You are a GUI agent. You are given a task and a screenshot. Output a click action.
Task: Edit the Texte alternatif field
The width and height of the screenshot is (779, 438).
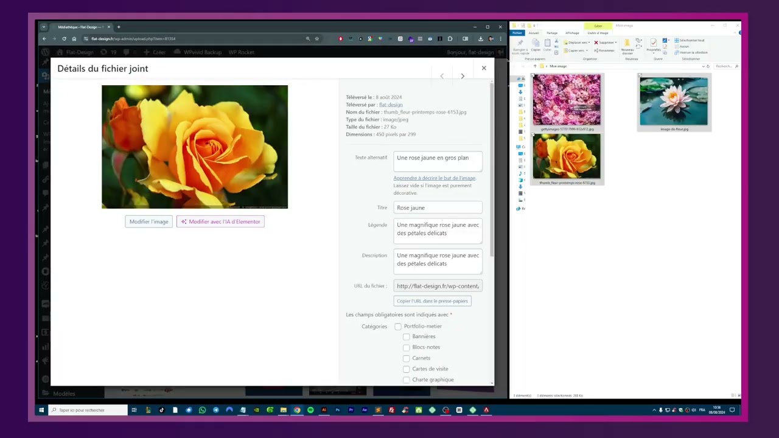click(x=438, y=162)
